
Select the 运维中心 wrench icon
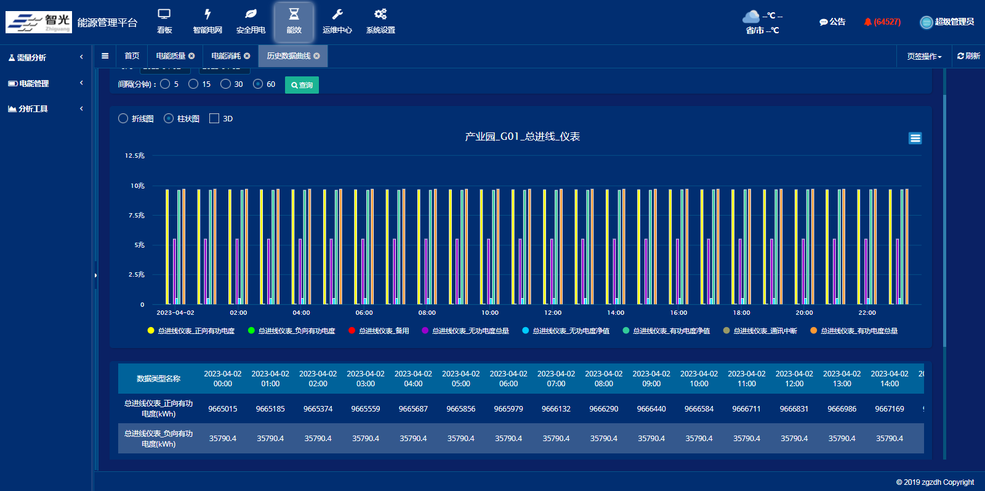tap(337, 15)
